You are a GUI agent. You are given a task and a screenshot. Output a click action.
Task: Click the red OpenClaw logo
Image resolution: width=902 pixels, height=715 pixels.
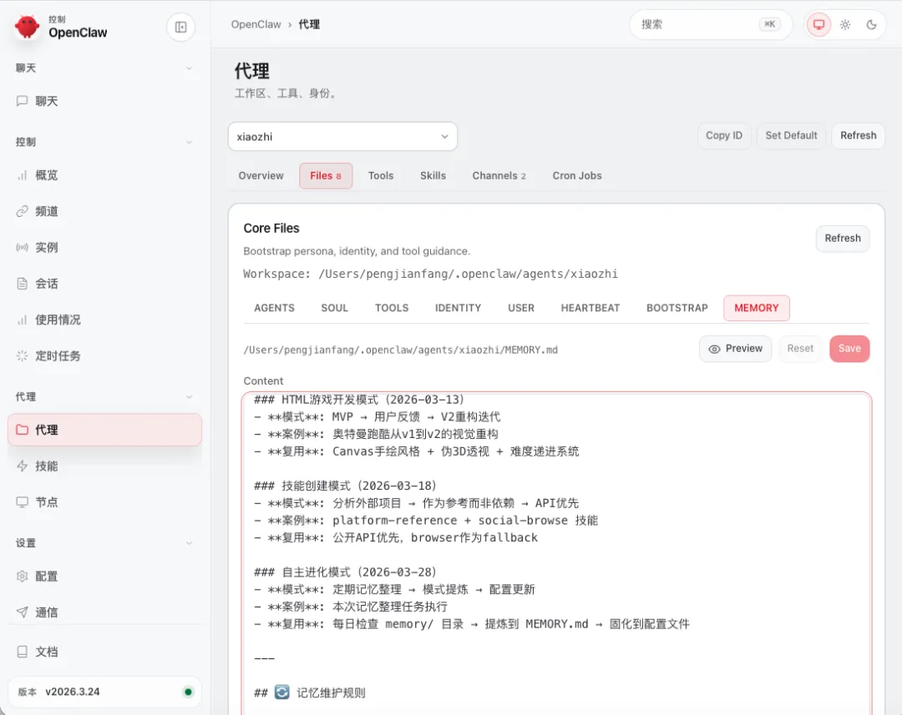27,27
